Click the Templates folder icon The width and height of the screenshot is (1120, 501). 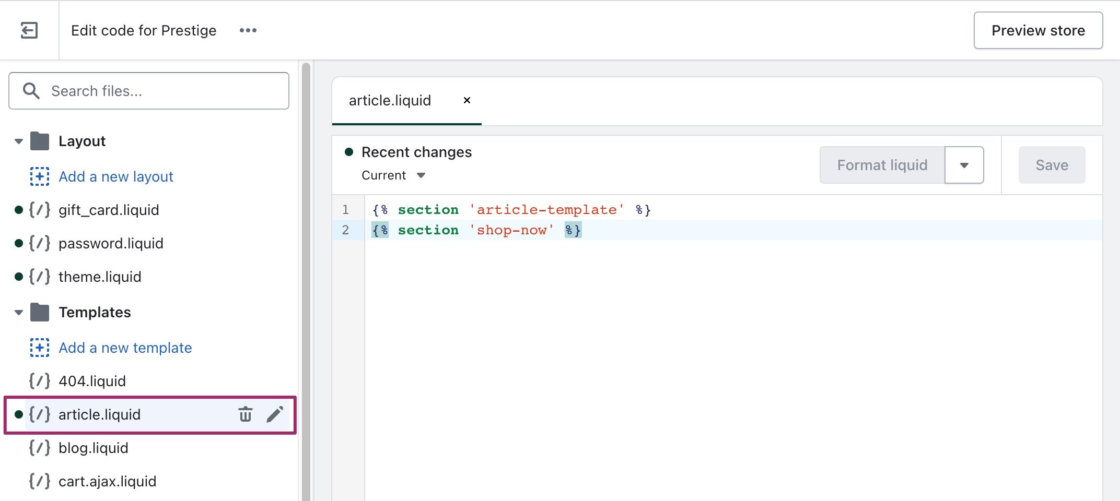[x=40, y=312]
